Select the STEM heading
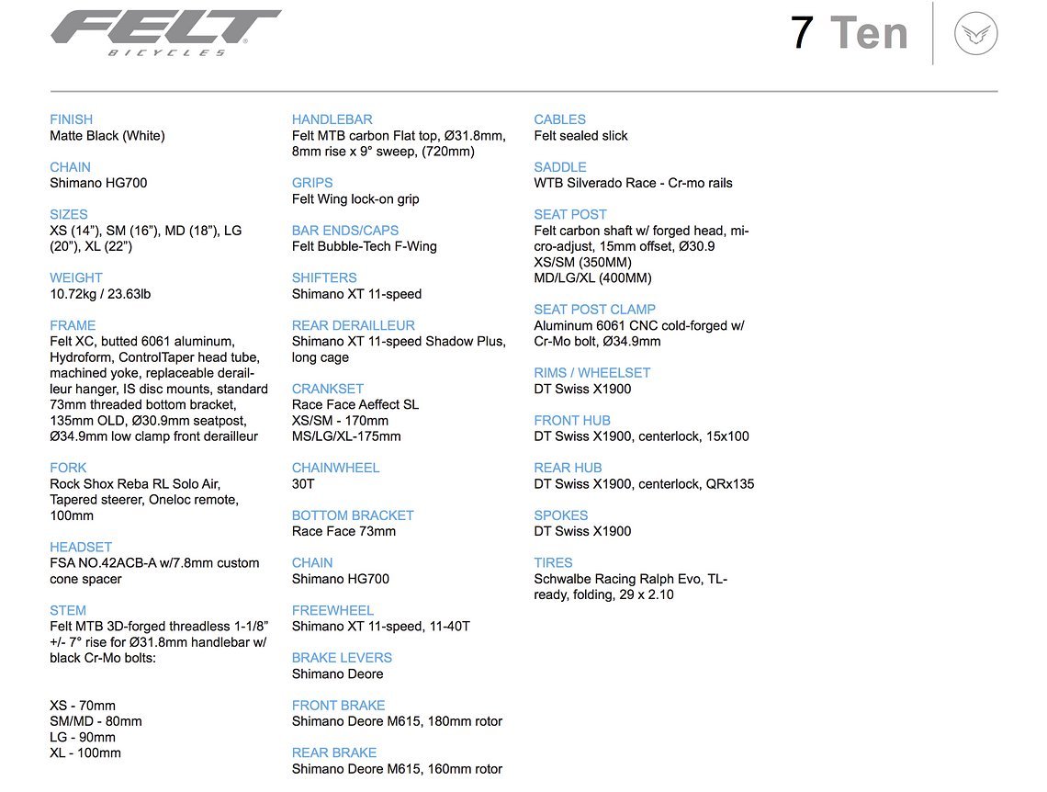This screenshot has width=1047, height=792. point(68,610)
